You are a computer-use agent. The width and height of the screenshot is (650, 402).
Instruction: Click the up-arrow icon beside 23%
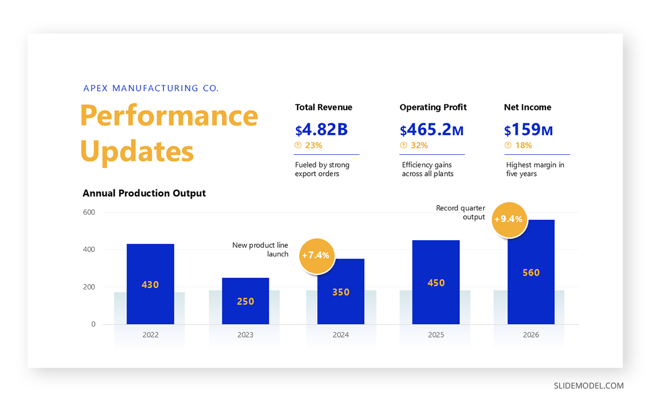coord(298,145)
